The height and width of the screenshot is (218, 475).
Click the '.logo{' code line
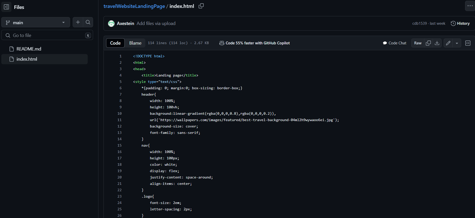[148, 197]
